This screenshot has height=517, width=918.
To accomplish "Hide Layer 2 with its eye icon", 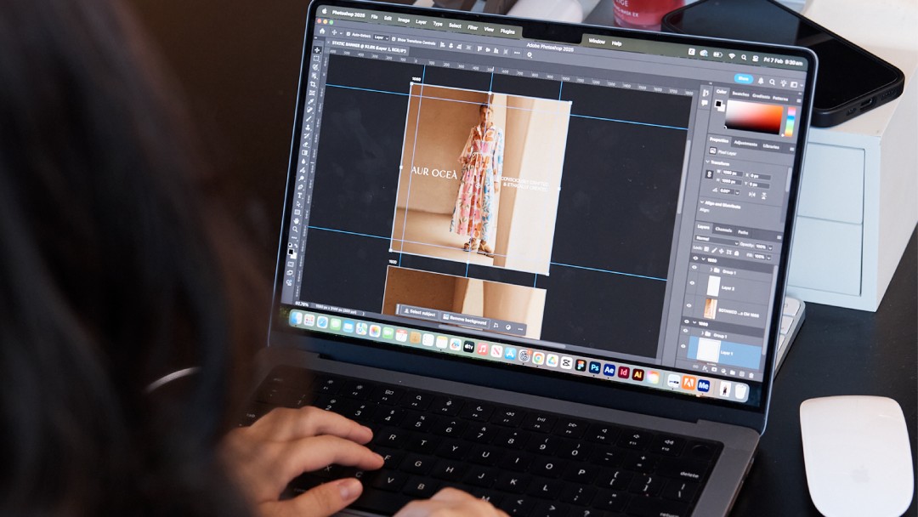I will click(692, 283).
